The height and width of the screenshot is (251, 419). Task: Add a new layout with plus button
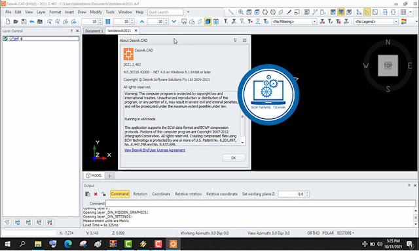tap(109, 176)
